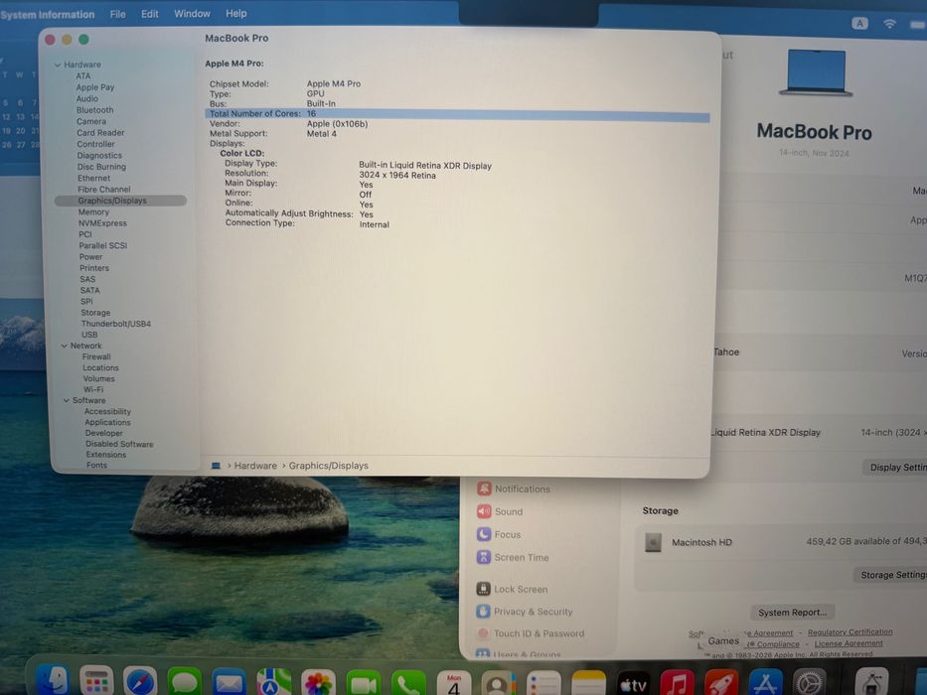Click the Privacy & Security hand icon
This screenshot has height=695, width=927.
(483, 611)
